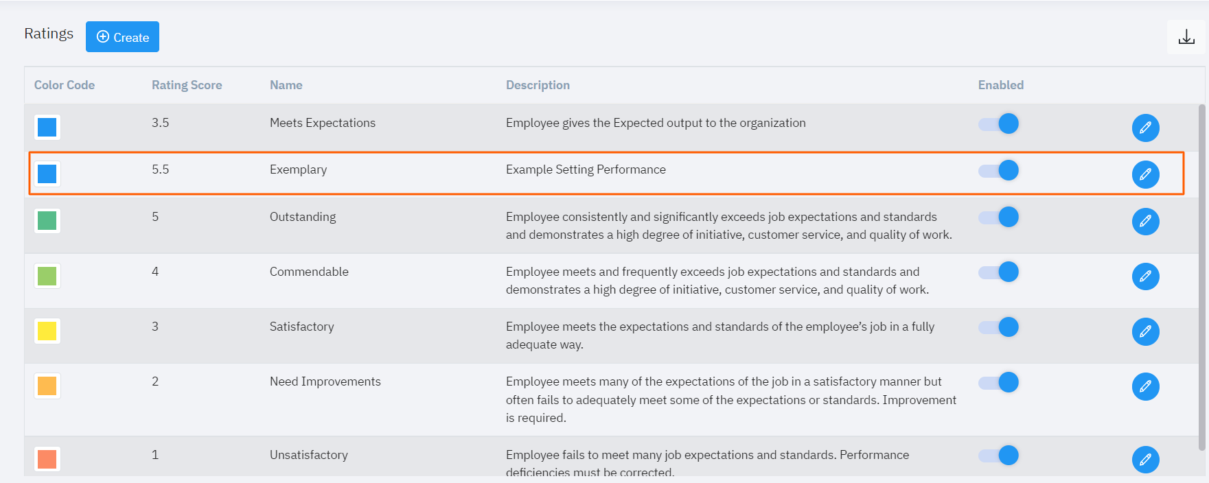
Task: Edit the Commendable rating entry
Action: point(1145,276)
